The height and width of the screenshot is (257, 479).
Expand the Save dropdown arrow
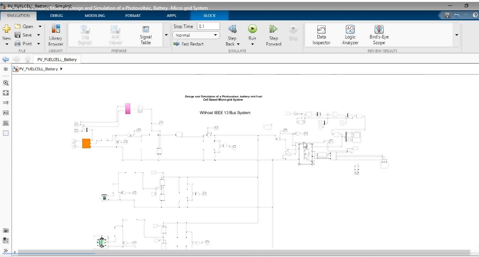(39, 35)
